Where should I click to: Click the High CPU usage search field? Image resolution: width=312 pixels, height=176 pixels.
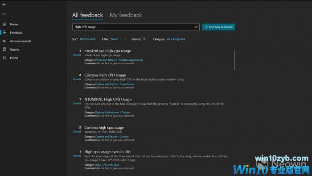[x=135, y=27]
